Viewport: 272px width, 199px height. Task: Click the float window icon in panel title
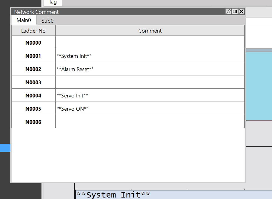[x=235, y=11]
